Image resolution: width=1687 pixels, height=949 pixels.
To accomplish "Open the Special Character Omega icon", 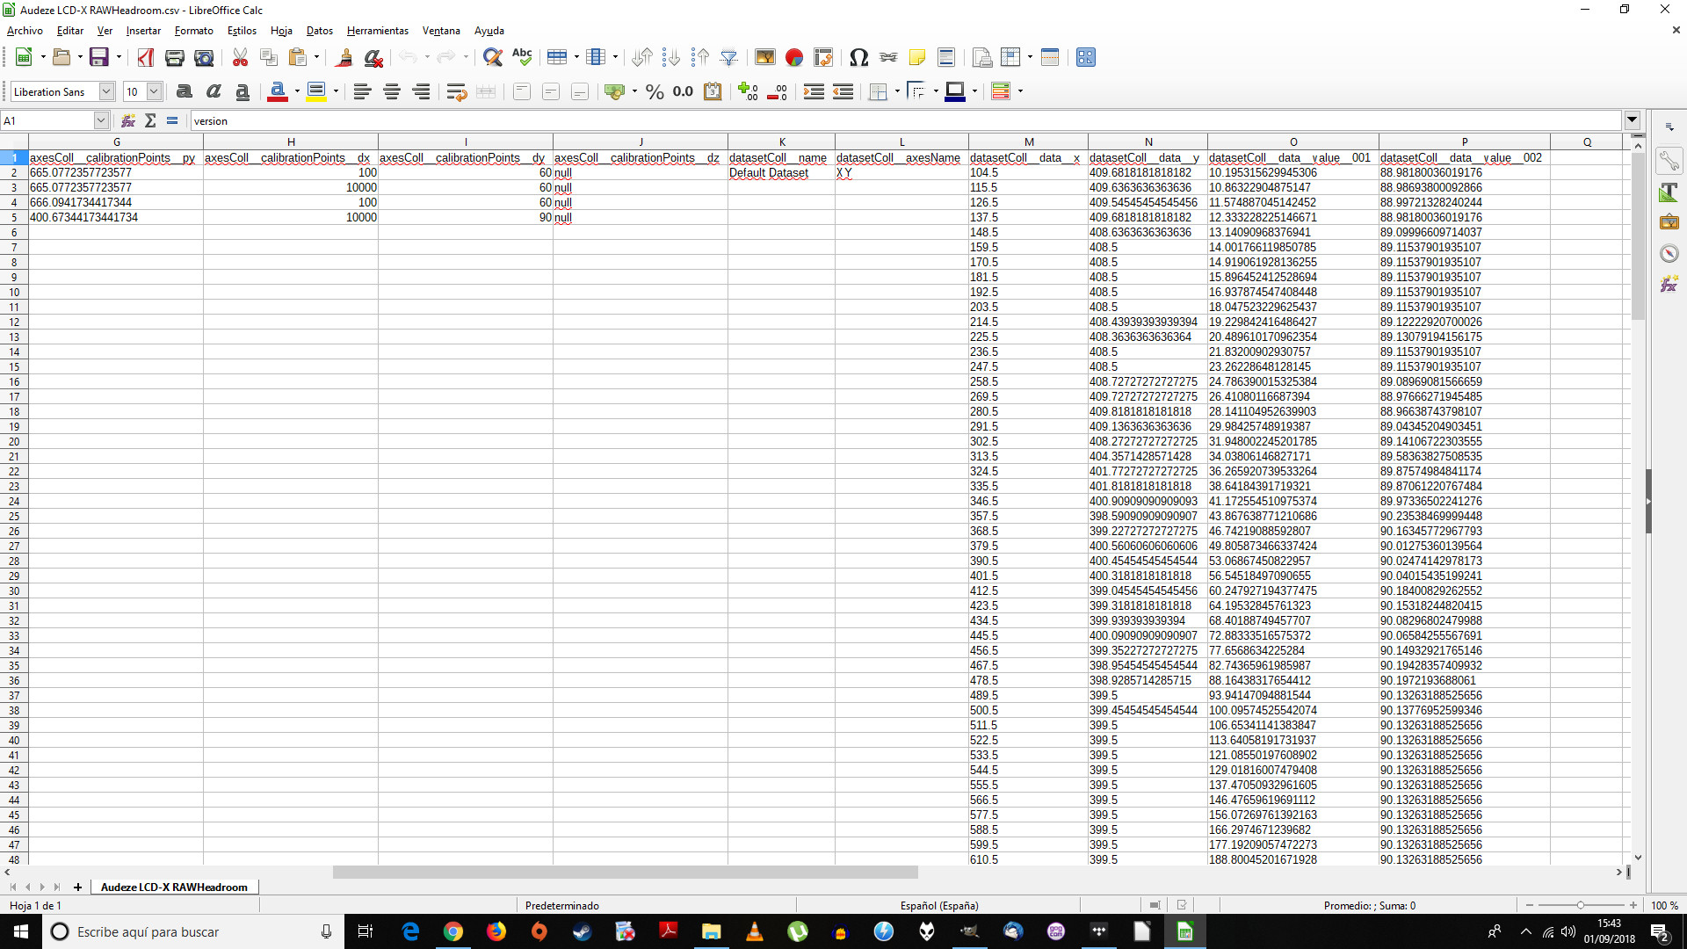I will tap(858, 58).
